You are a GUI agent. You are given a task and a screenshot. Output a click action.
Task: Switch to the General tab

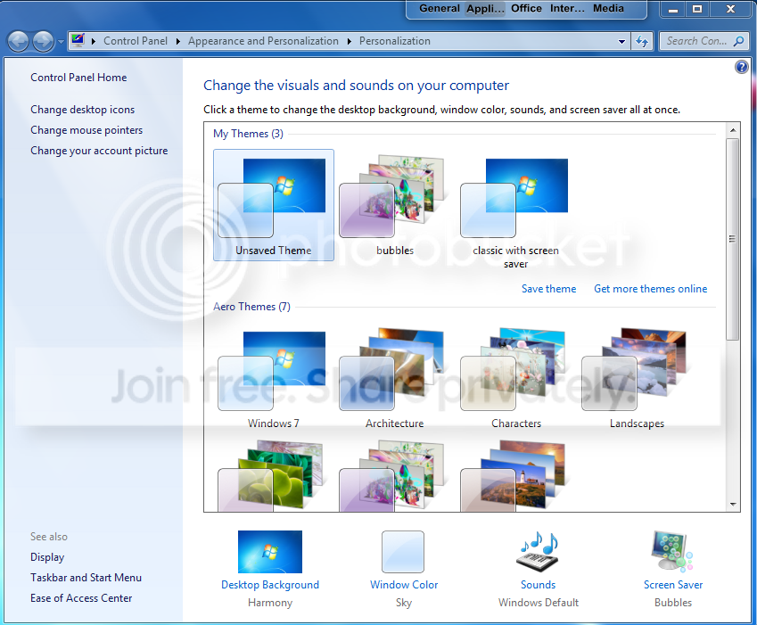(x=439, y=8)
